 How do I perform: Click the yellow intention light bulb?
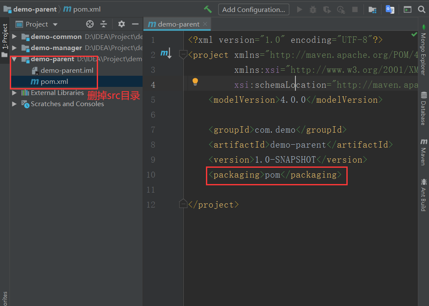[x=195, y=82]
